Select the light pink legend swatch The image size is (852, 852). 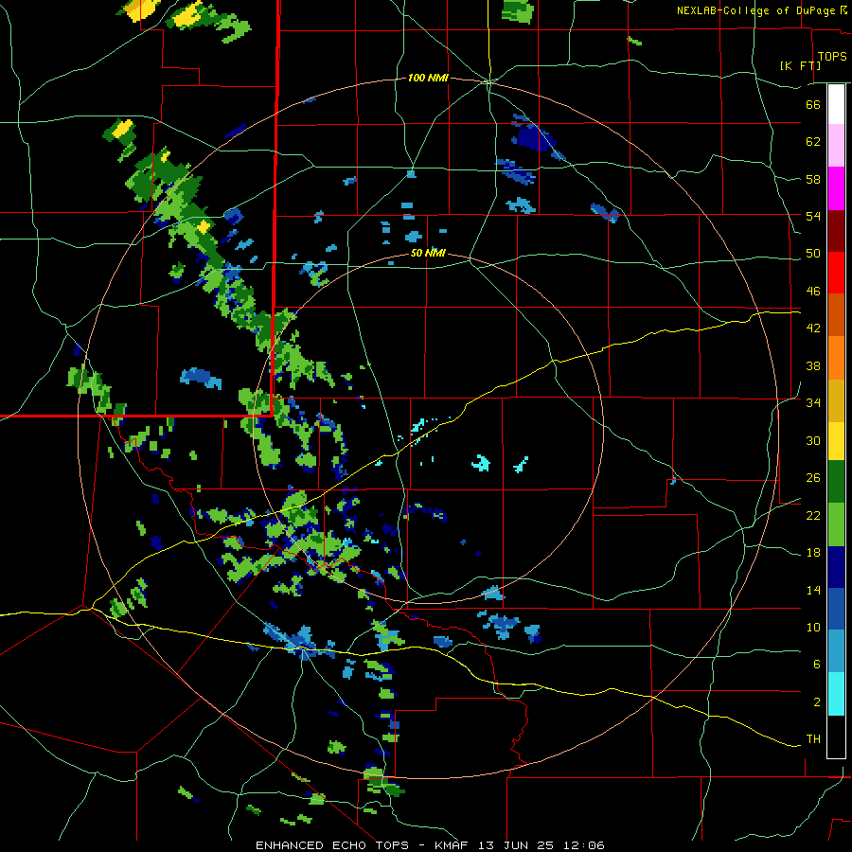click(x=836, y=146)
